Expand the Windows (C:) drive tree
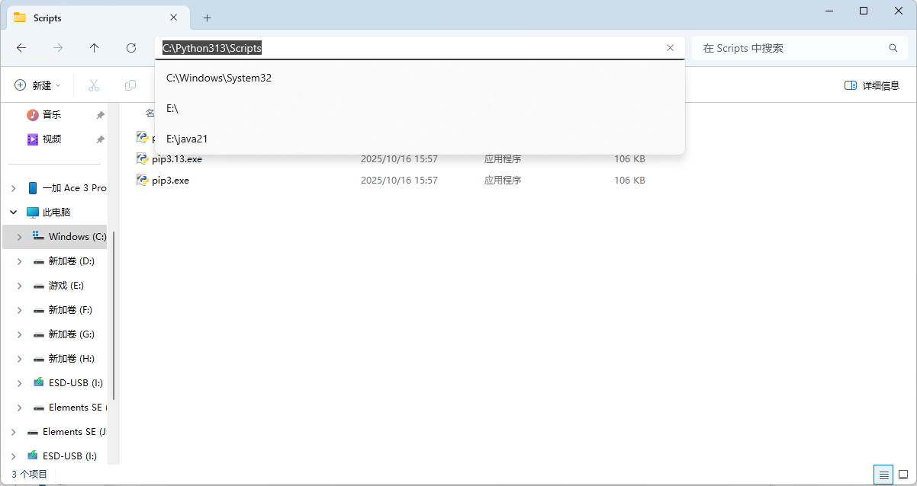 pos(20,237)
